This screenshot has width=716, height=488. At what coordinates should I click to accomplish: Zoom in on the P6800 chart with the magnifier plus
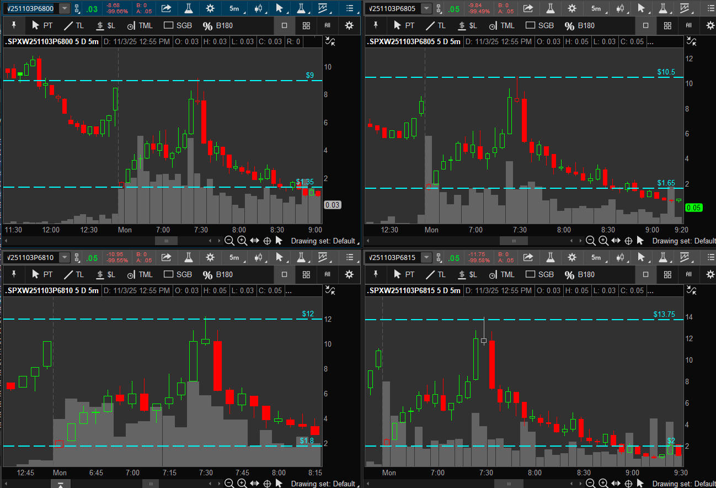click(242, 241)
